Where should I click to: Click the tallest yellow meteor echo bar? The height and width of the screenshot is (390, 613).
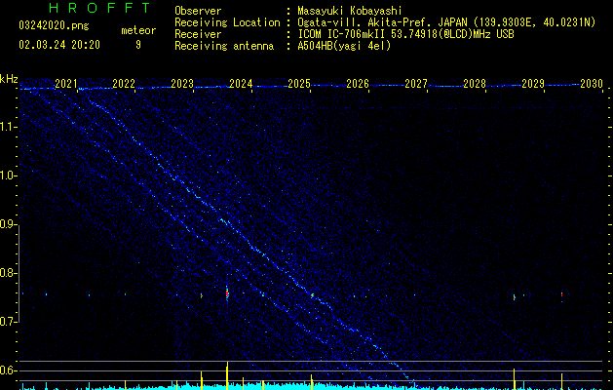pos(227,375)
